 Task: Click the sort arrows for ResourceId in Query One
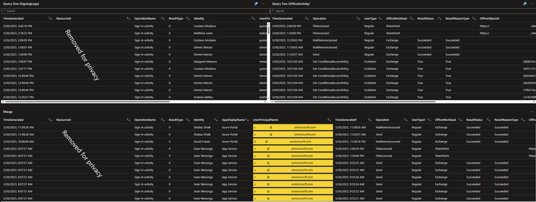[128, 18]
